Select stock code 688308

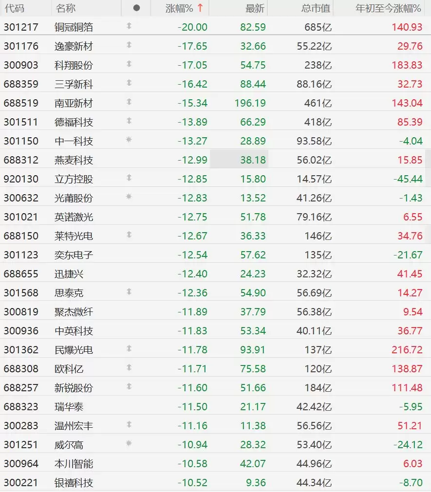21,369
